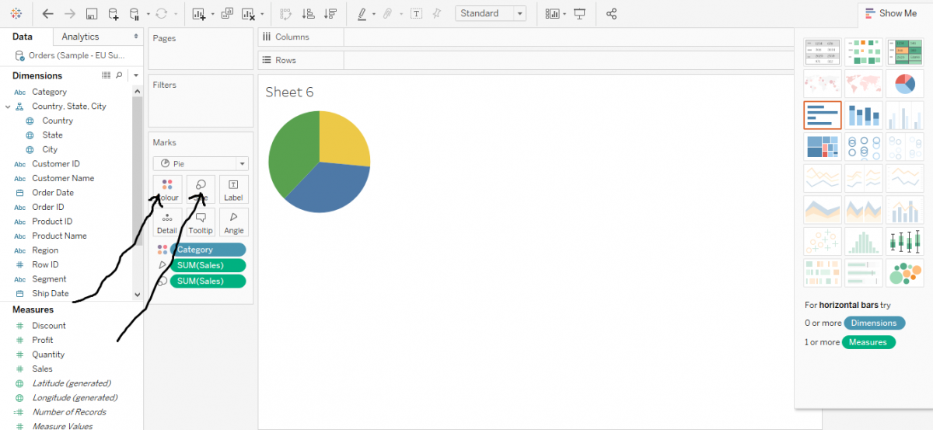The height and width of the screenshot is (430, 933).
Task: Choose stacked bars in Show Me
Action: pyautogui.click(x=864, y=114)
